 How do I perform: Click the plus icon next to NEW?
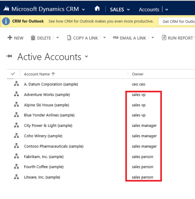coord(10,38)
